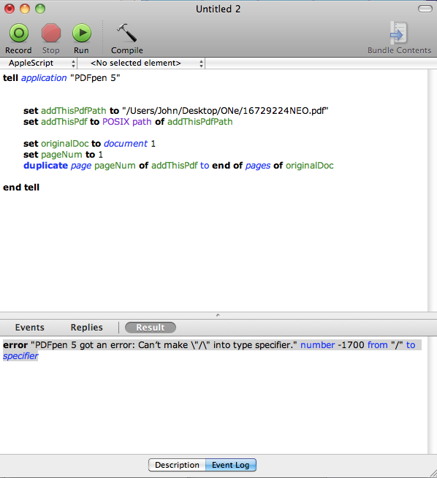Click inside the script on the duplicate line
The width and height of the screenshot is (437, 478).
(178, 166)
